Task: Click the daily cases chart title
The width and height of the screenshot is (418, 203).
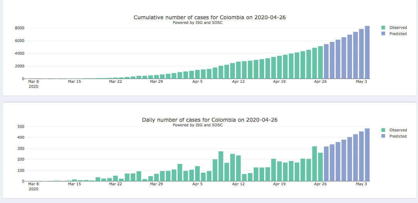Action: click(x=209, y=120)
